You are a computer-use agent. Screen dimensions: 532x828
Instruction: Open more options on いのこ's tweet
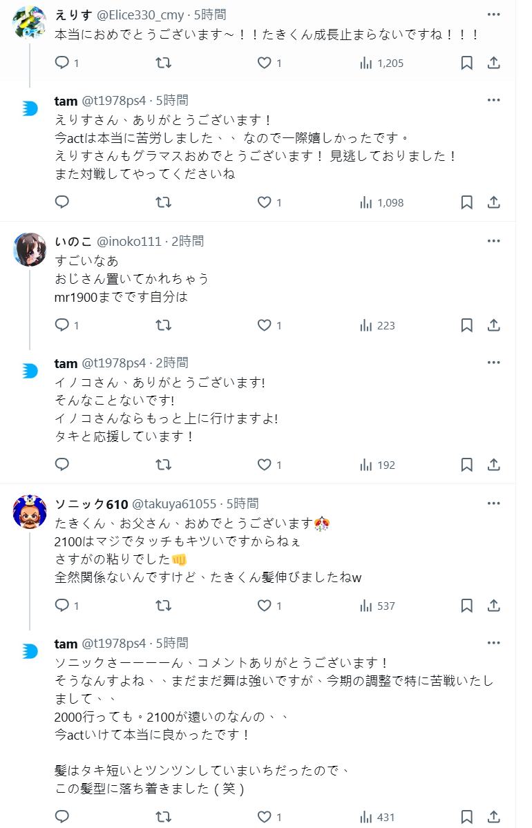[493, 241]
